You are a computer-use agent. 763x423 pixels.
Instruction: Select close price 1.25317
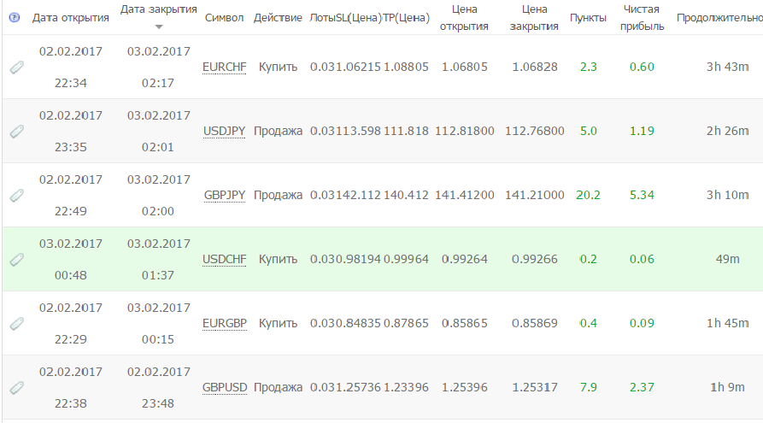tap(534, 387)
